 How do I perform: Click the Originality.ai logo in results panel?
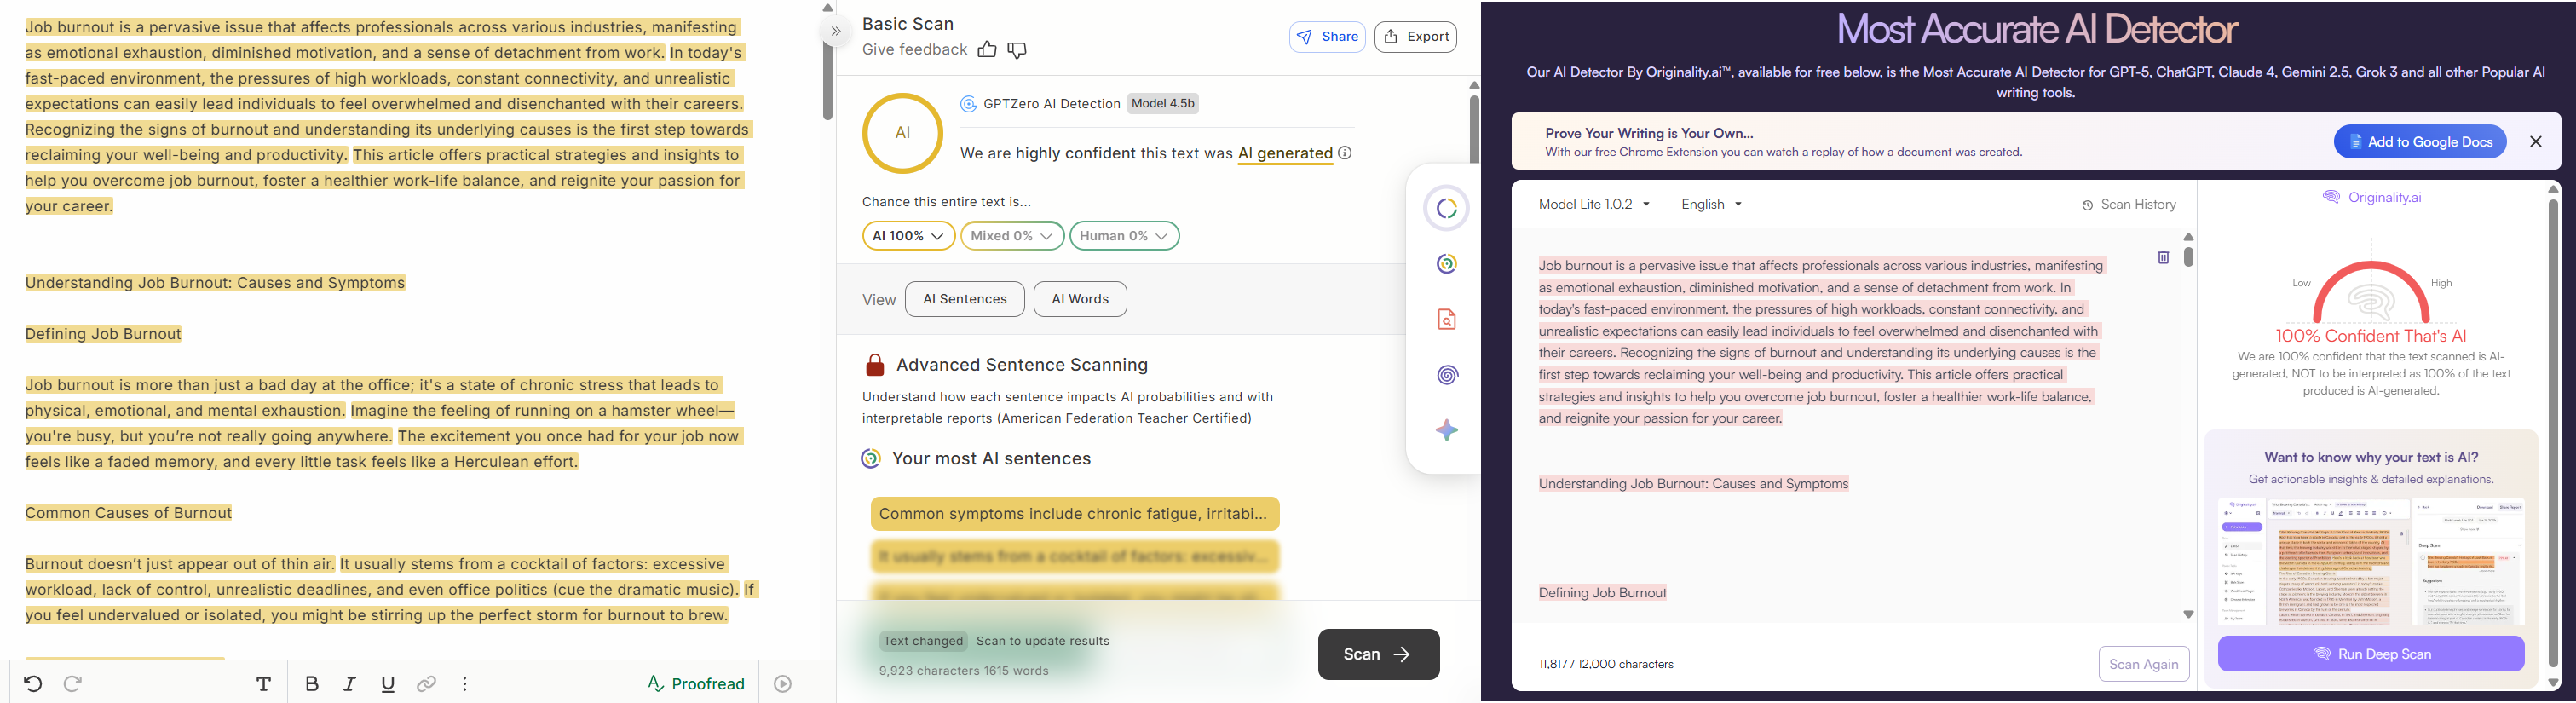(x=2371, y=197)
